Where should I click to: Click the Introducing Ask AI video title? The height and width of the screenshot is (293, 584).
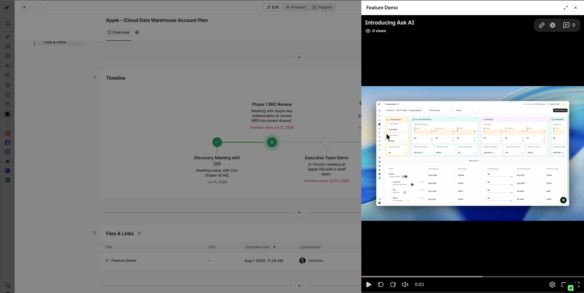point(390,23)
